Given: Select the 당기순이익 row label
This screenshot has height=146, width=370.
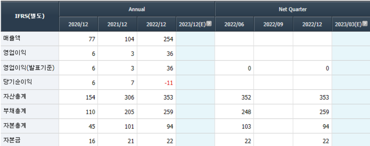Looking at the screenshot, I should click(18, 82).
